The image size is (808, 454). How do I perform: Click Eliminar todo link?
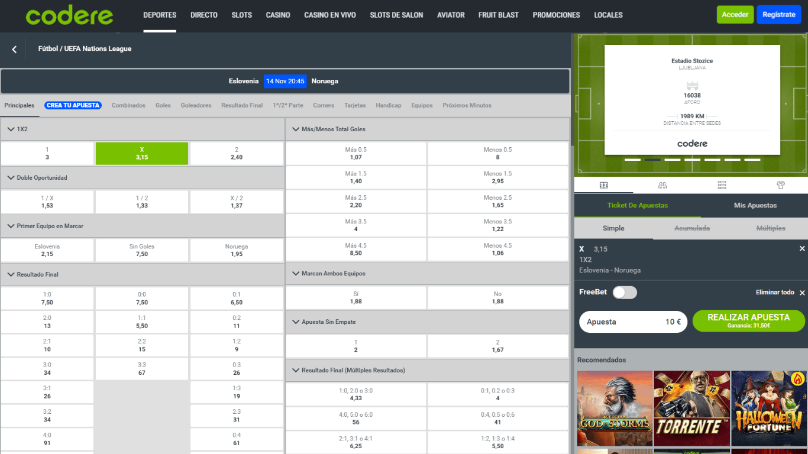pyautogui.click(x=775, y=293)
